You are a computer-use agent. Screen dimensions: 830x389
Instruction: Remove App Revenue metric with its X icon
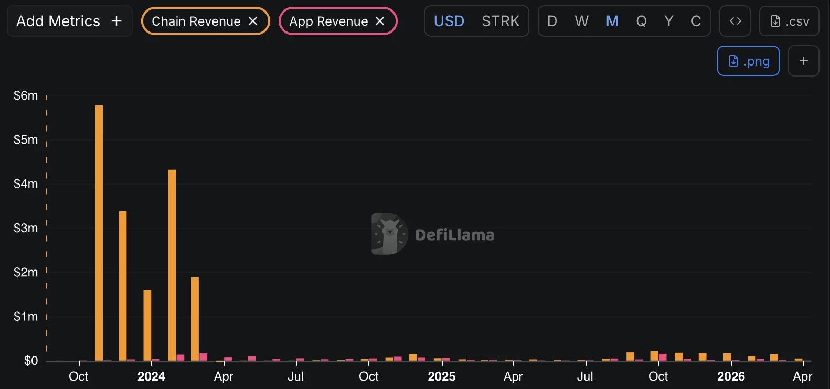point(380,21)
